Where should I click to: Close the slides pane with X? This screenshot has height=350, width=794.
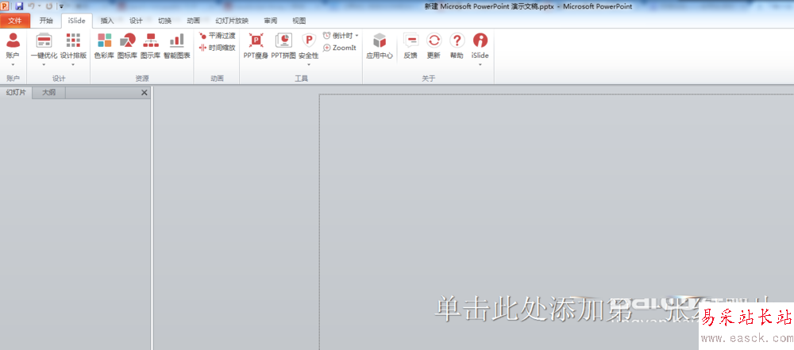point(144,93)
